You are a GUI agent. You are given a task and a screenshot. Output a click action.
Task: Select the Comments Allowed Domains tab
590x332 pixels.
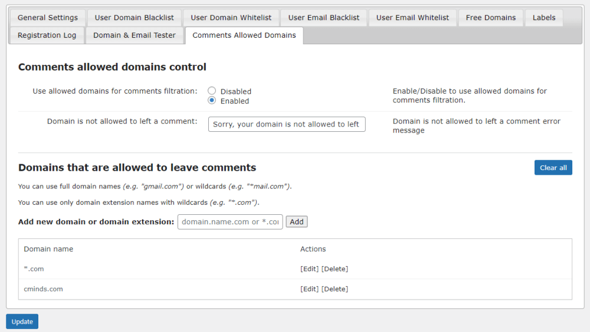[x=244, y=35]
